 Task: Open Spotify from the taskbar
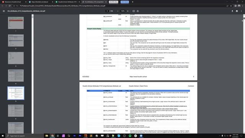[x=130, y=136]
